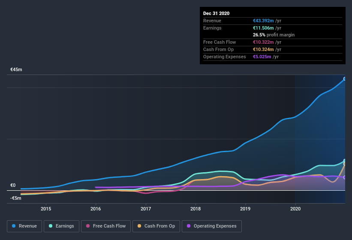Click the 26.5% profit margin text
This screenshot has width=352, height=240.
(274, 35)
